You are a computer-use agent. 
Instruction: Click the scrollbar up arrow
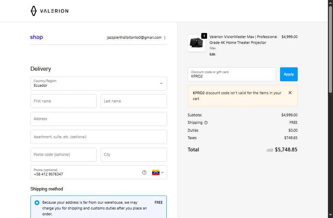point(330,3)
